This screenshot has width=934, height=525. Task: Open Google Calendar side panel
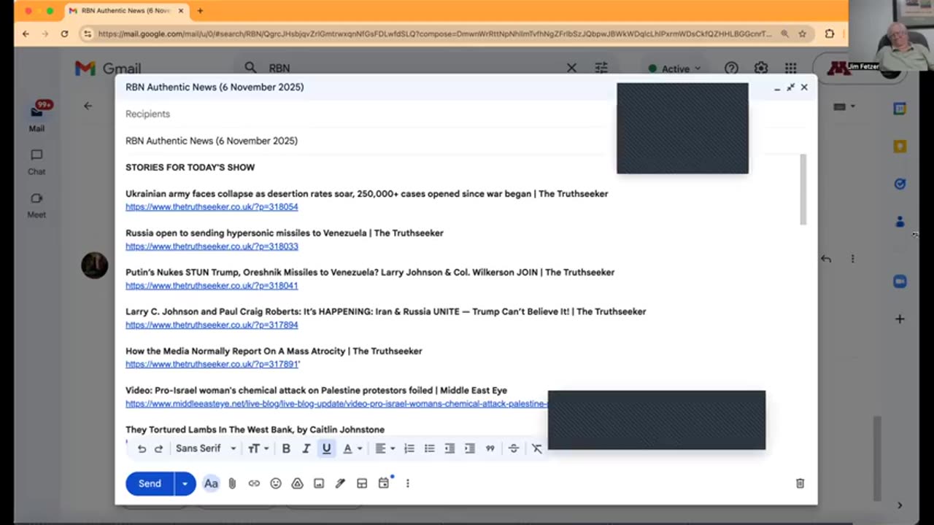click(900, 109)
